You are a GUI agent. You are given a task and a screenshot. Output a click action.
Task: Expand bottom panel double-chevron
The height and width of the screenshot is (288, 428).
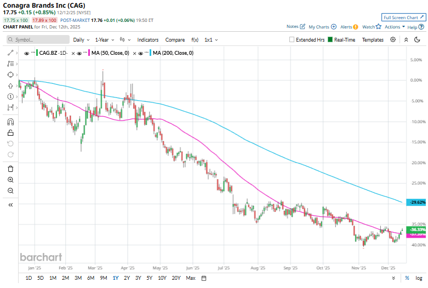tap(393, 278)
